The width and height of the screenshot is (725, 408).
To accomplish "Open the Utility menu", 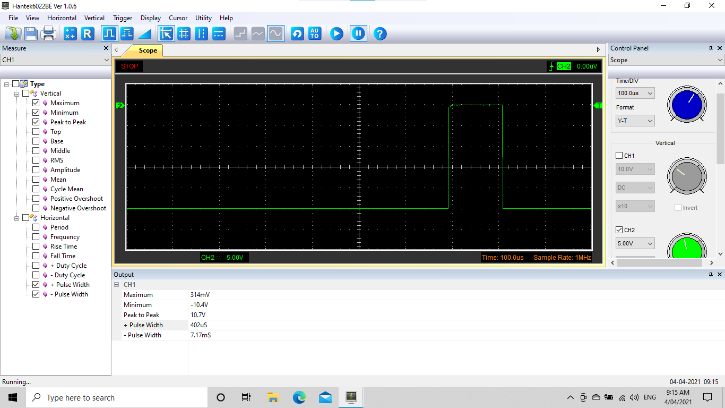I will coord(203,18).
